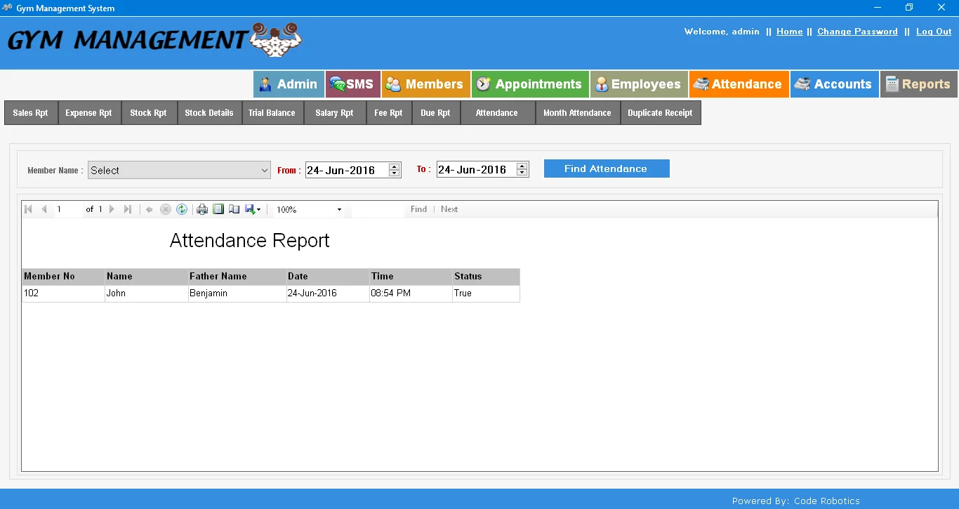The width and height of the screenshot is (959, 509).
Task: Open the Attendance module tab
Action: pos(739,84)
